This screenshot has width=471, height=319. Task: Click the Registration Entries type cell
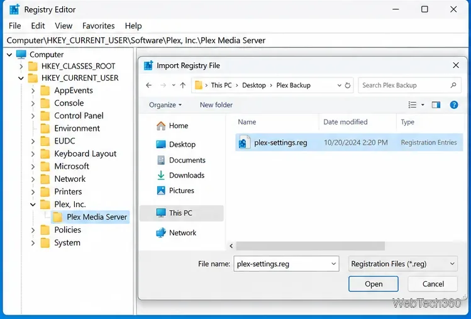[429, 143]
